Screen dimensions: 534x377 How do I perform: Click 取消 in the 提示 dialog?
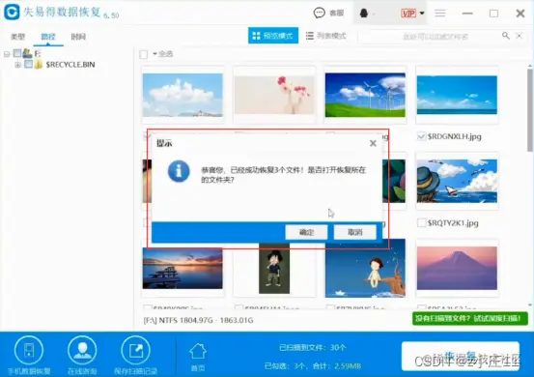point(354,232)
